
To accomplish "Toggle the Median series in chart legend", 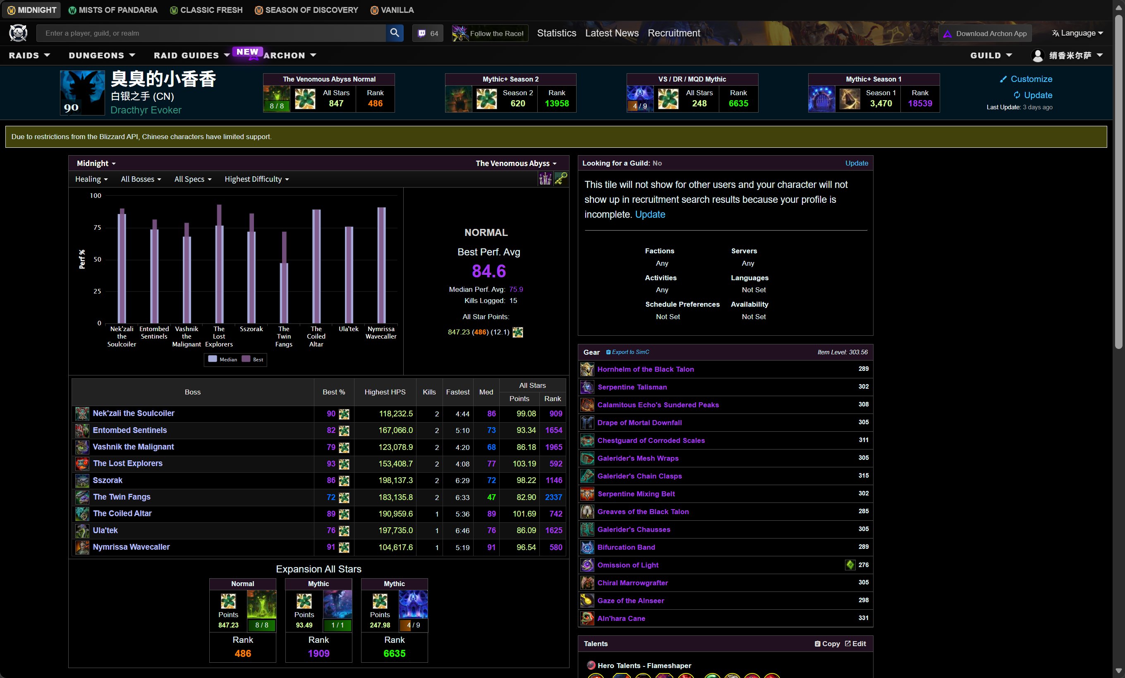I will (x=223, y=359).
